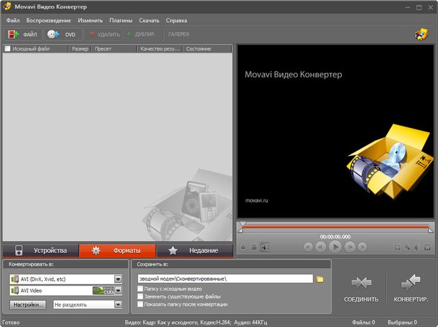Image resolution: width=438 pixels, height=327 pixels.
Task: Expand the AVI (DivX, Xvid, etc) format dropdown
Action: tap(118, 279)
